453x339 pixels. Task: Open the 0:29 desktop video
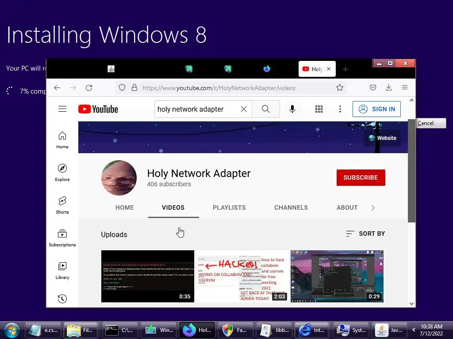pyautogui.click(x=337, y=276)
